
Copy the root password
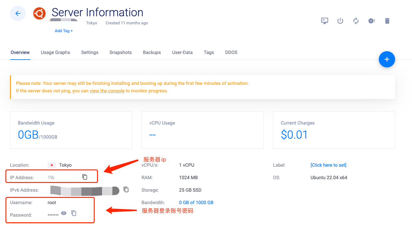(x=74, y=213)
